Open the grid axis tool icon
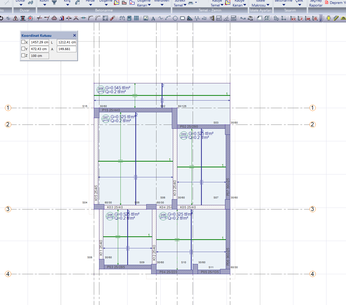Screen dimensions: 346x305 tap(136, 18)
